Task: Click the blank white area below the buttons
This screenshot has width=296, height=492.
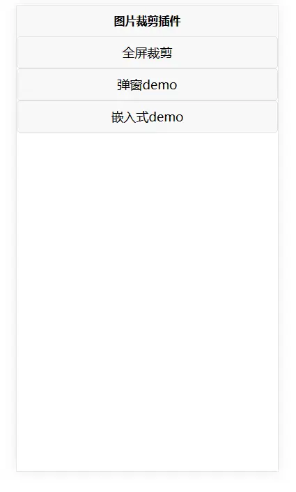Action: [x=147, y=301]
